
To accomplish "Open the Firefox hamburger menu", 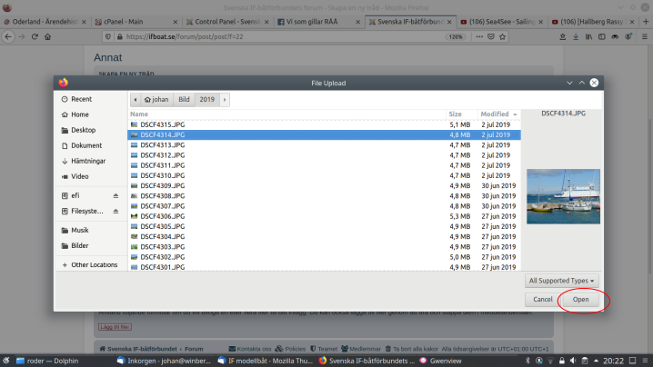I will point(645,36).
